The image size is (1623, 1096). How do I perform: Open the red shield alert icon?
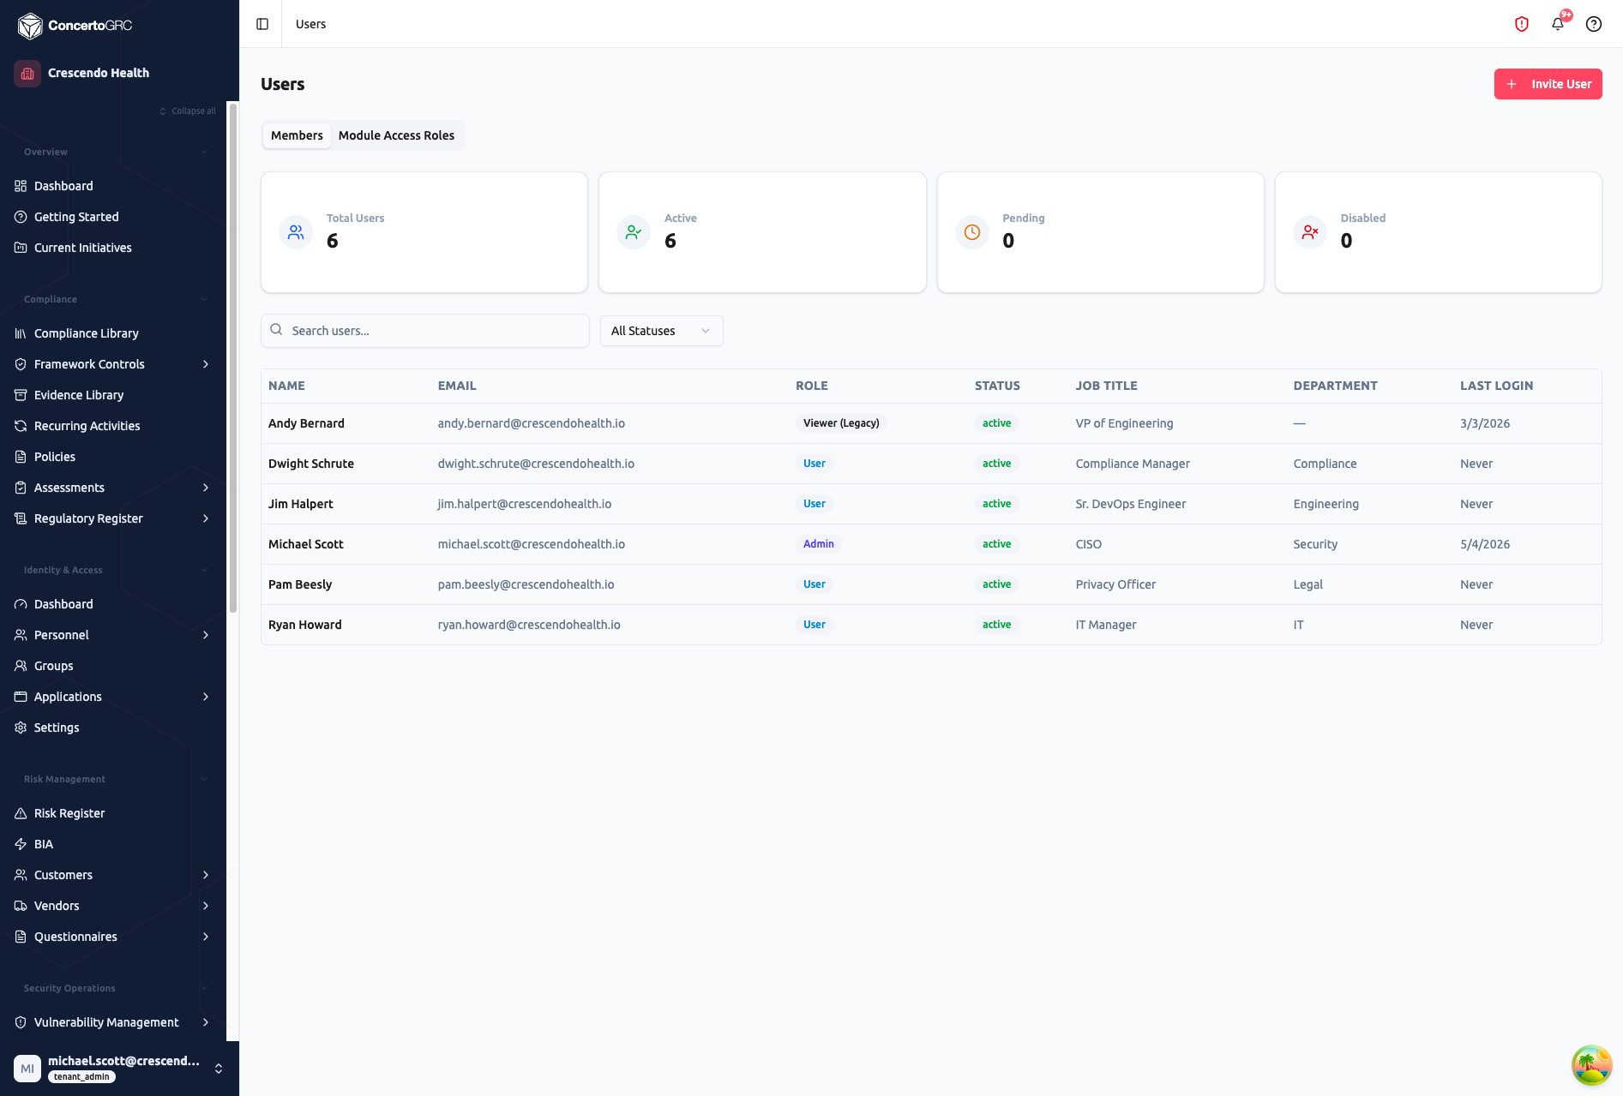tap(1522, 24)
